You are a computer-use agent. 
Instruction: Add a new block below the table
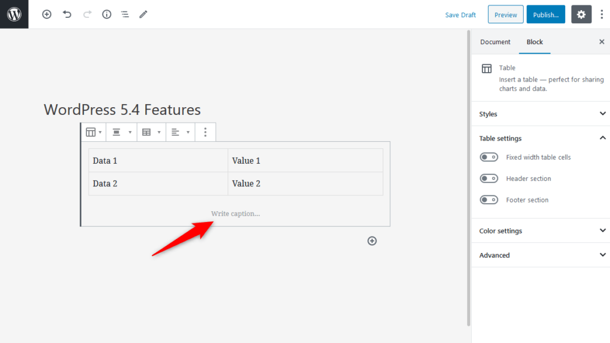click(x=372, y=241)
